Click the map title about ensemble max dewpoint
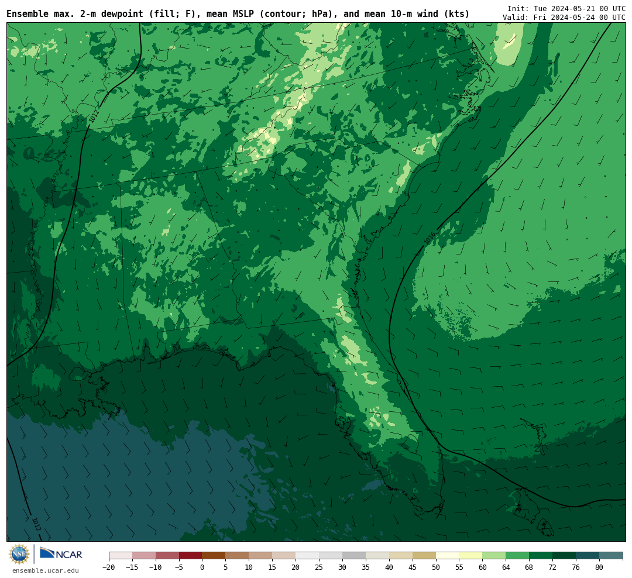Image resolution: width=632 pixels, height=578 pixels. click(238, 13)
